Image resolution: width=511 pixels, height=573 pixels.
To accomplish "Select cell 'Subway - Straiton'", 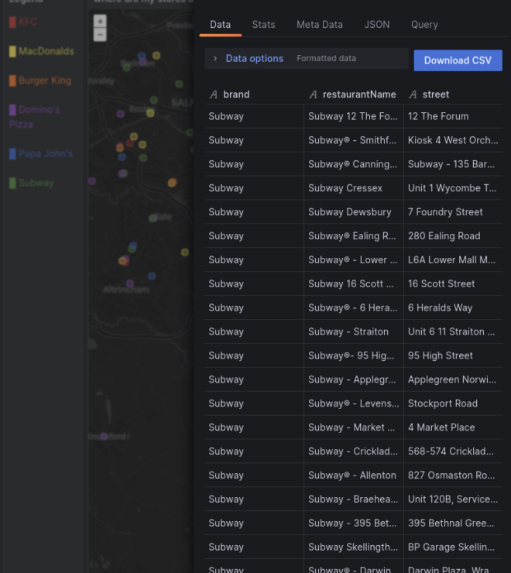I will pos(354,332).
